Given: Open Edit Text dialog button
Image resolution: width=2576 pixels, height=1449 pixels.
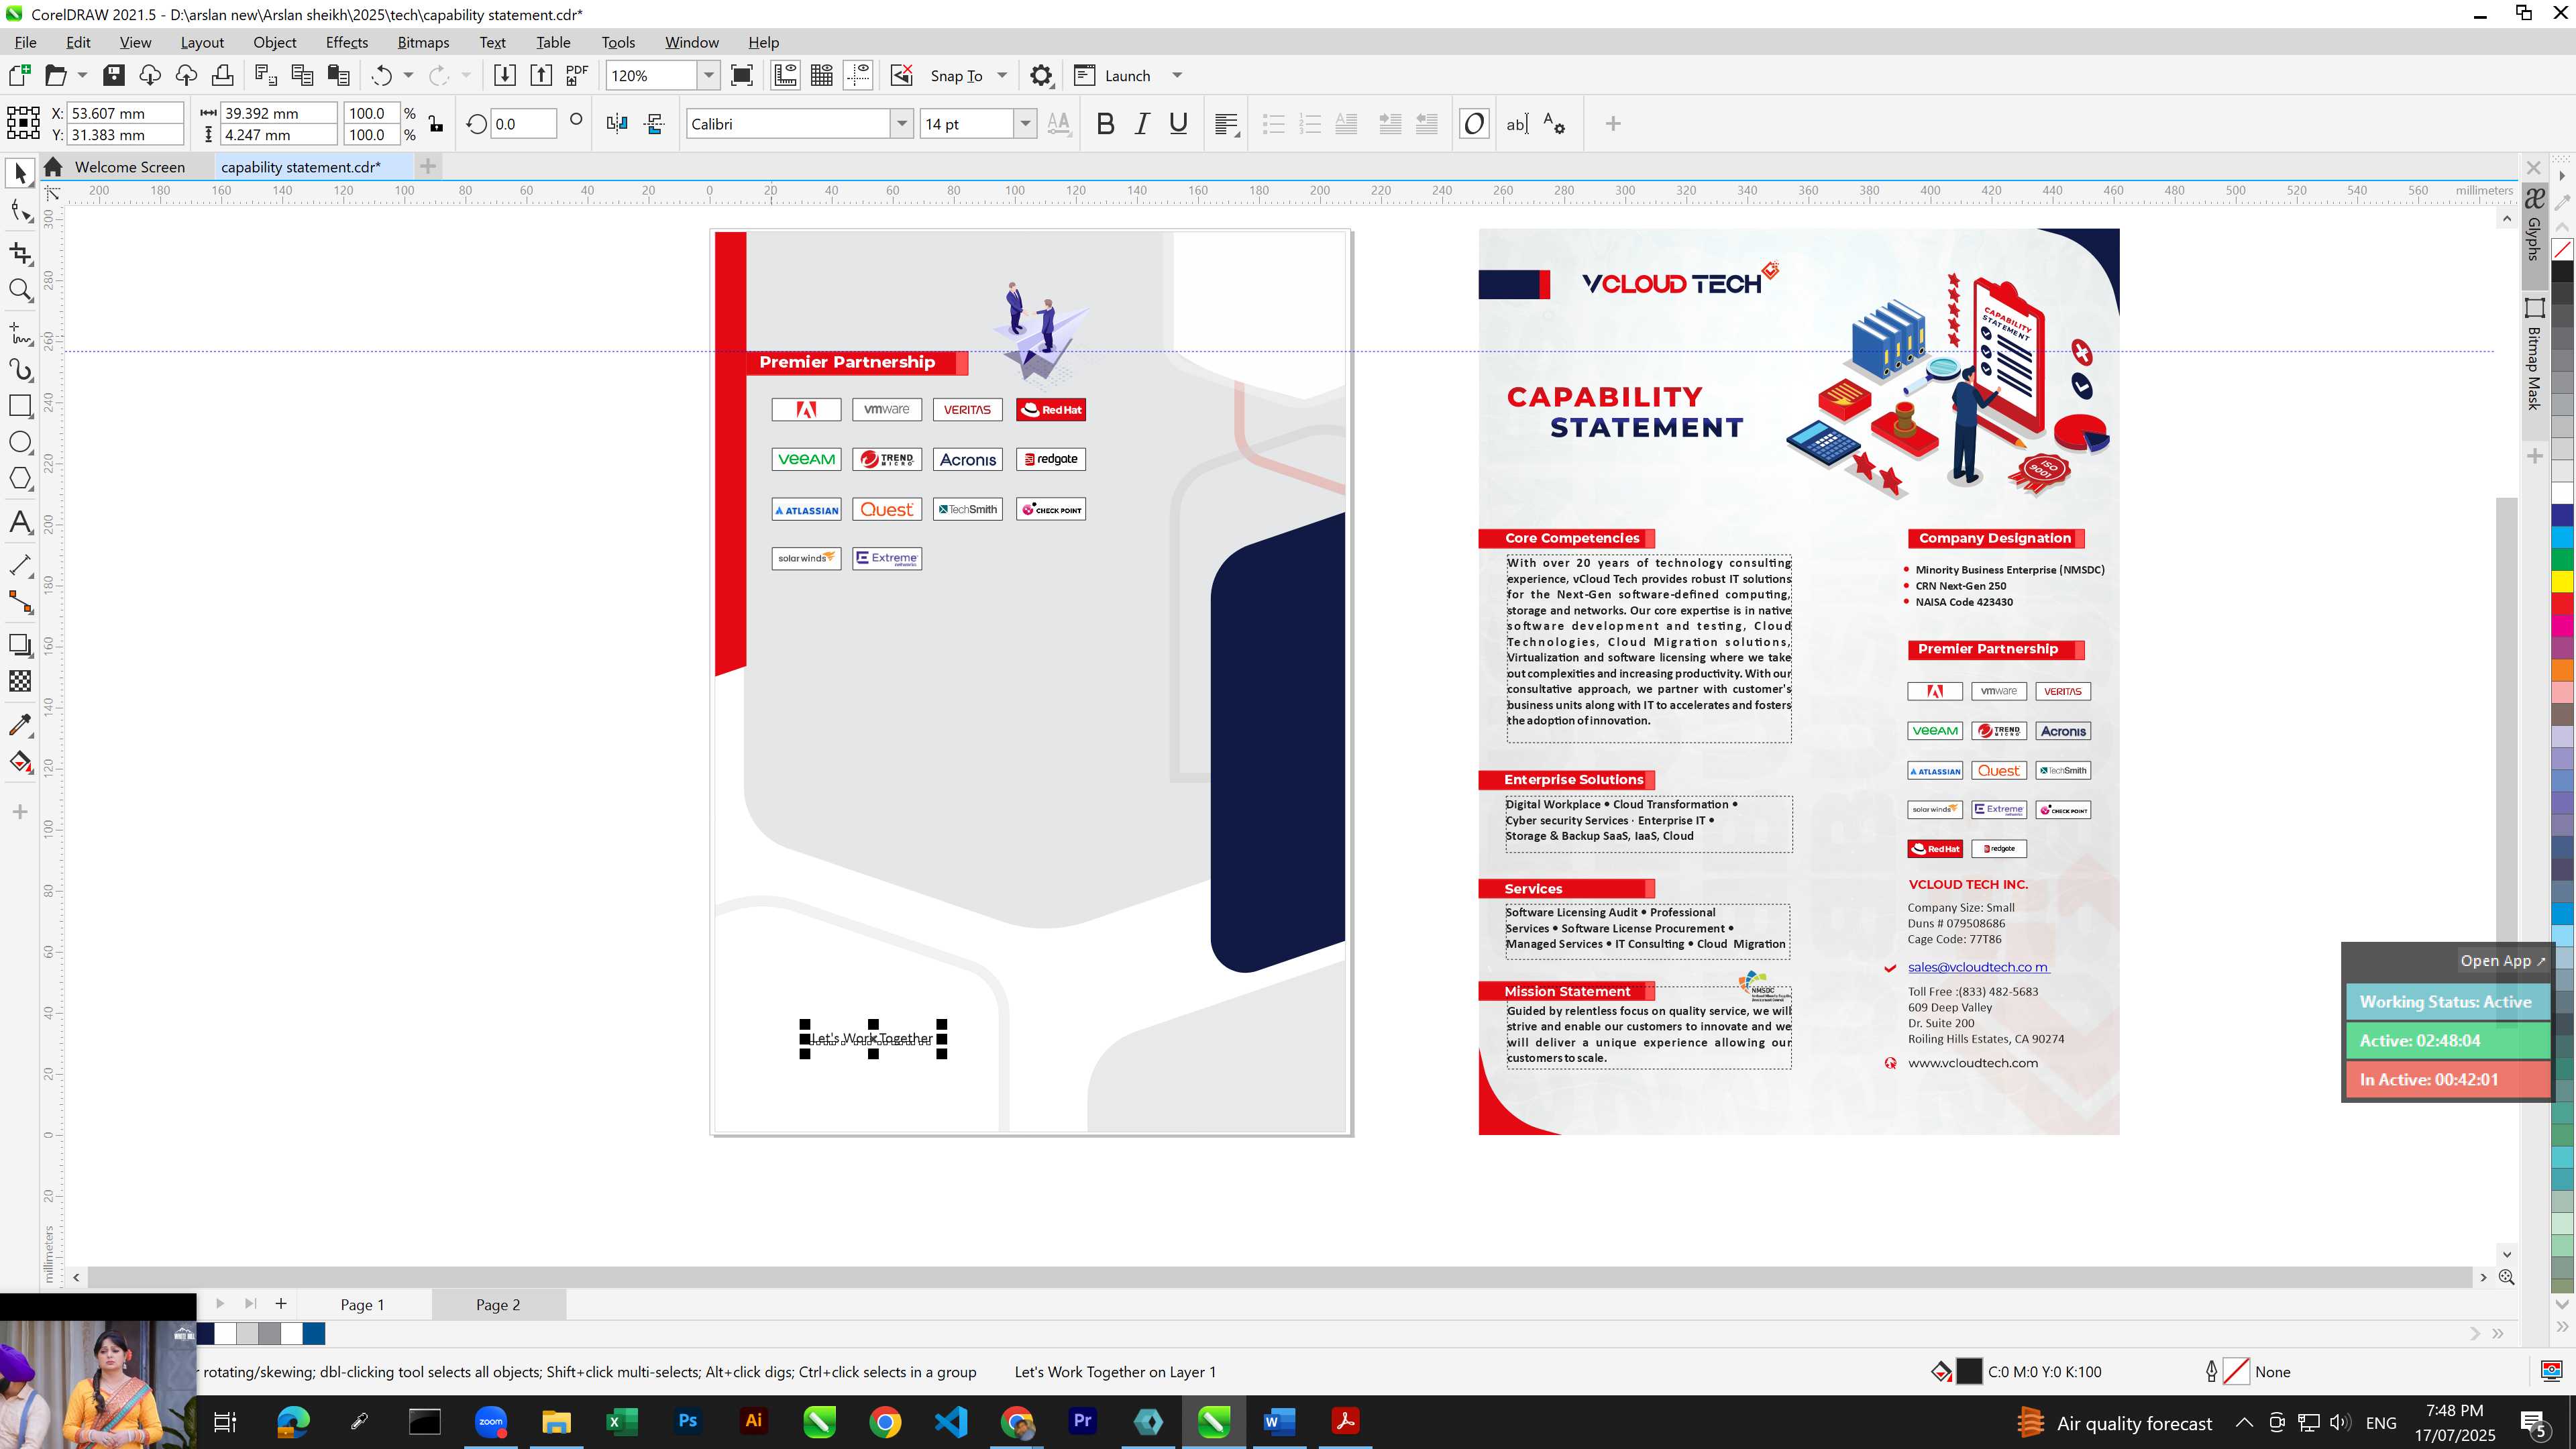Looking at the screenshot, I should click(x=1517, y=124).
